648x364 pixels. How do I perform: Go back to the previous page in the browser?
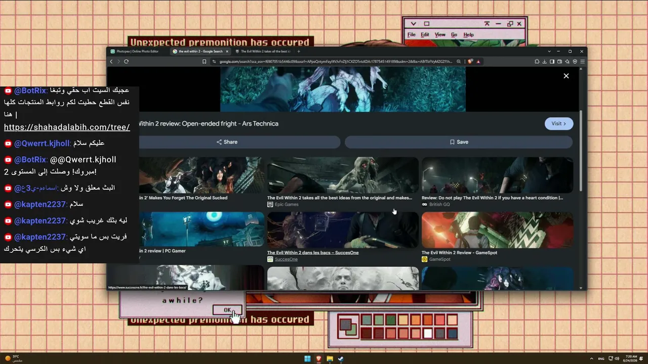111,61
